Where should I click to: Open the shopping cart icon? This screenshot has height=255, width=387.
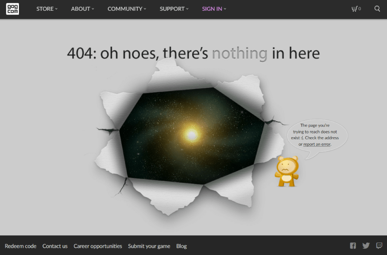356,9
